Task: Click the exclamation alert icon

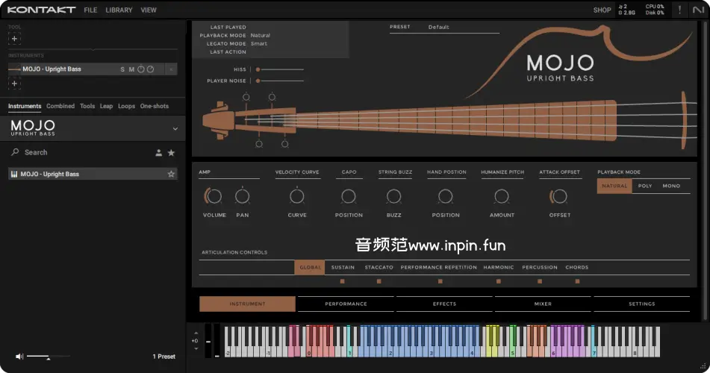Action: (x=679, y=10)
